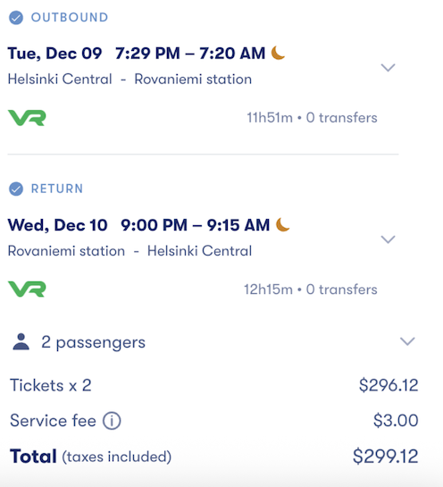Screen dimensions: 443x487
Task: Click the Tickets x 2 price row
Action: (x=213, y=385)
